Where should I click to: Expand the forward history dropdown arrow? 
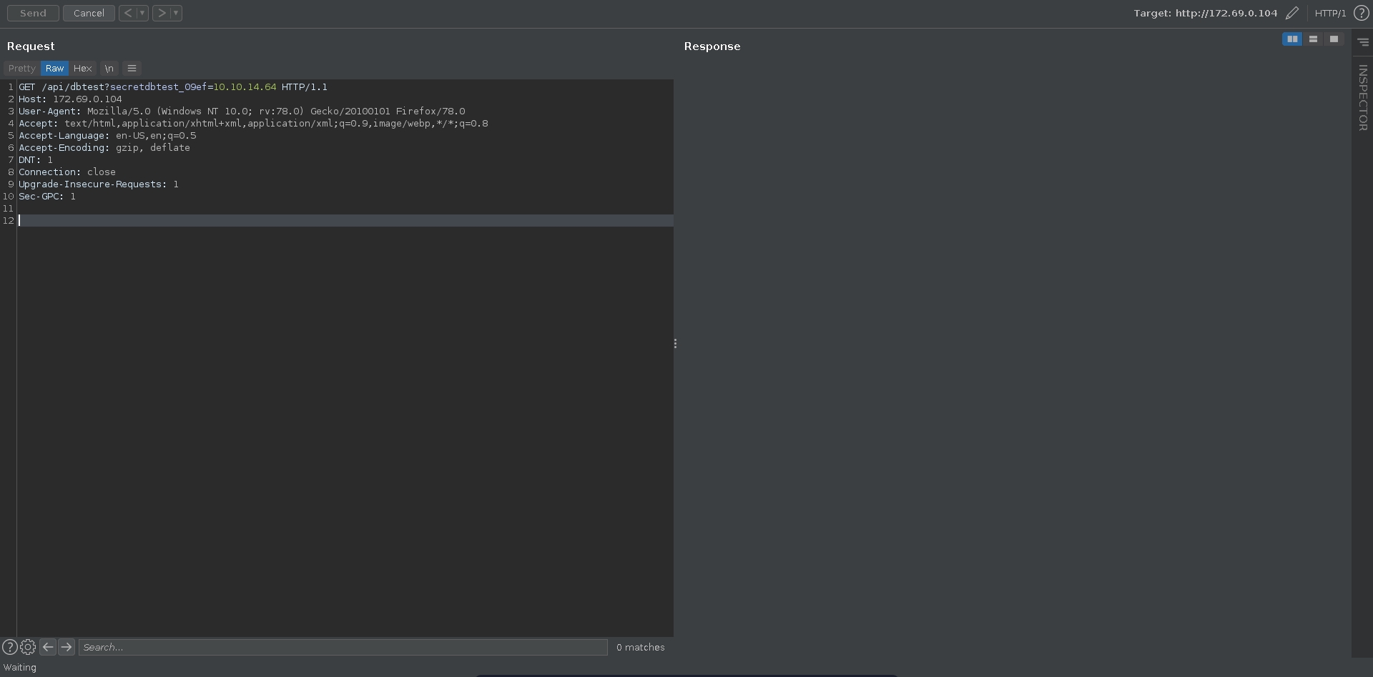pos(176,13)
